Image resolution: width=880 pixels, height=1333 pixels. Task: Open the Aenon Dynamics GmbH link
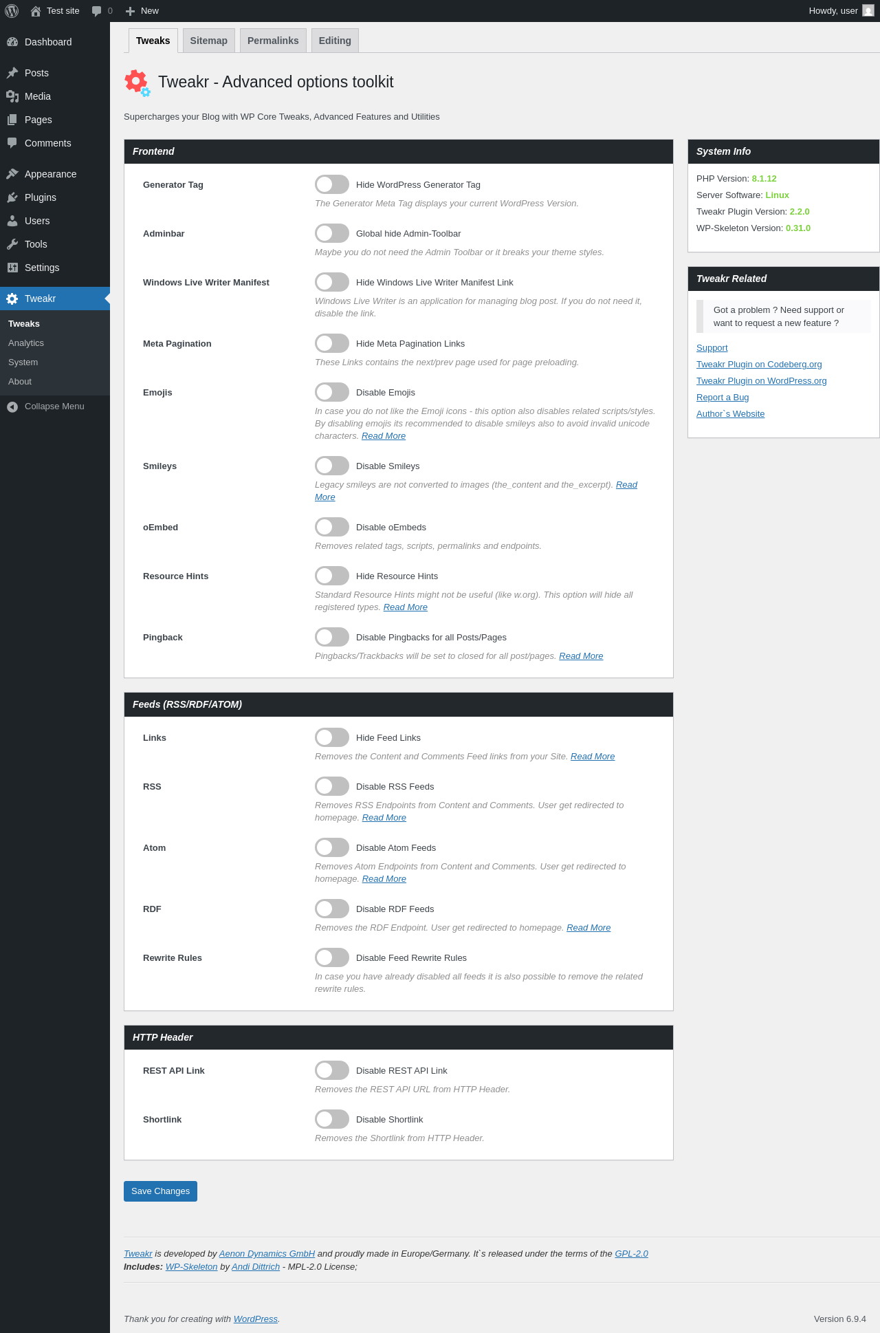[x=267, y=1254]
